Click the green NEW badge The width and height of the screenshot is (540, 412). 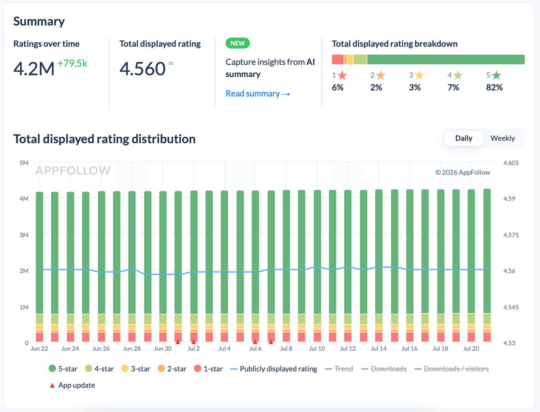238,43
